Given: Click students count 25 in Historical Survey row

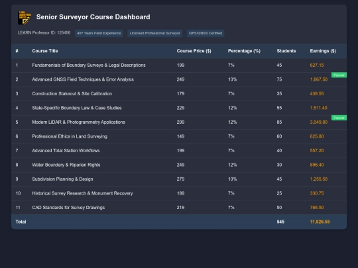Looking at the screenshot, I should click(279, 193).
